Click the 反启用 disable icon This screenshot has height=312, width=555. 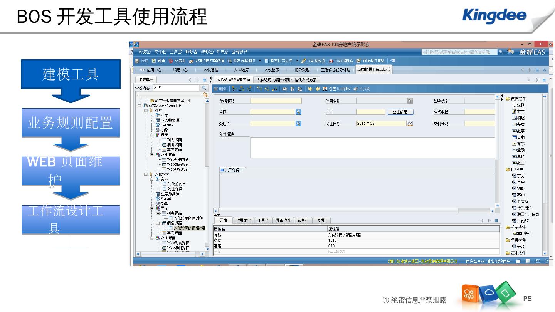(x=171, y=61)
